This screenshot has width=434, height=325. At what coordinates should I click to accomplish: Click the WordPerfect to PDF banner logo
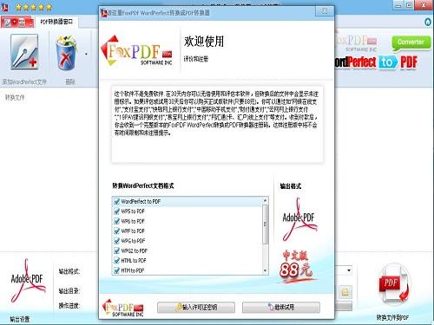376,62
